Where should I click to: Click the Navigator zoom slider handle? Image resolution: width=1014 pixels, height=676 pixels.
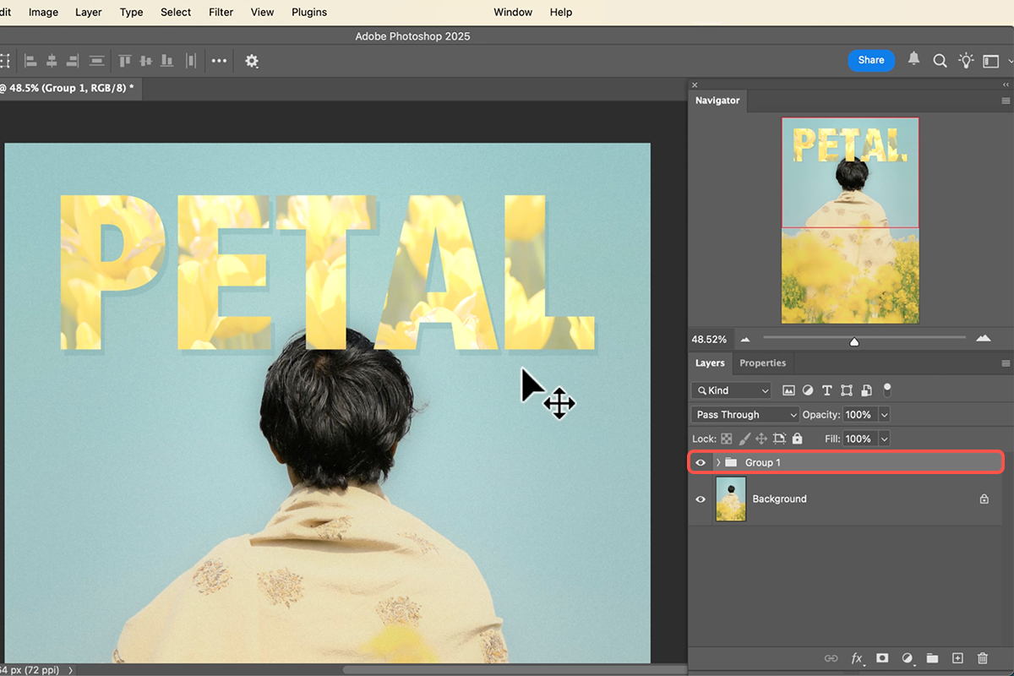pos(854,341)
